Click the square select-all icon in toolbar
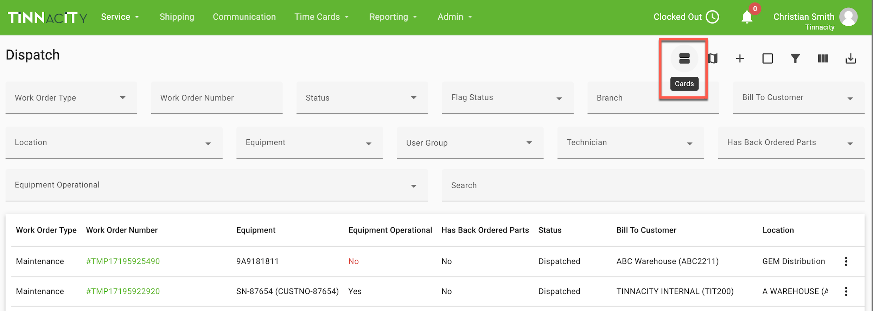The image size is (873, 311). tap(767, 58)
